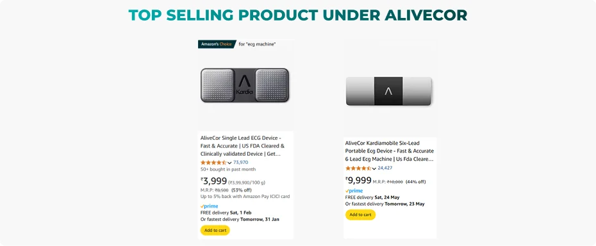
Task: Click the prime logo under ₹9,999 product
Action: pyautogui.click(x=354, y=191)
